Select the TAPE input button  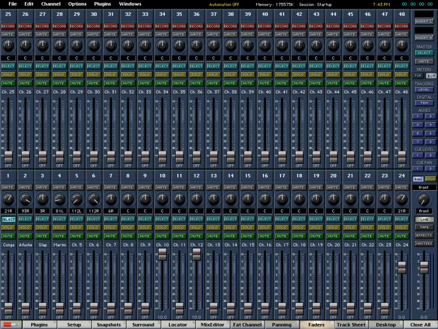pyautogui.click(x=424, y=227)
